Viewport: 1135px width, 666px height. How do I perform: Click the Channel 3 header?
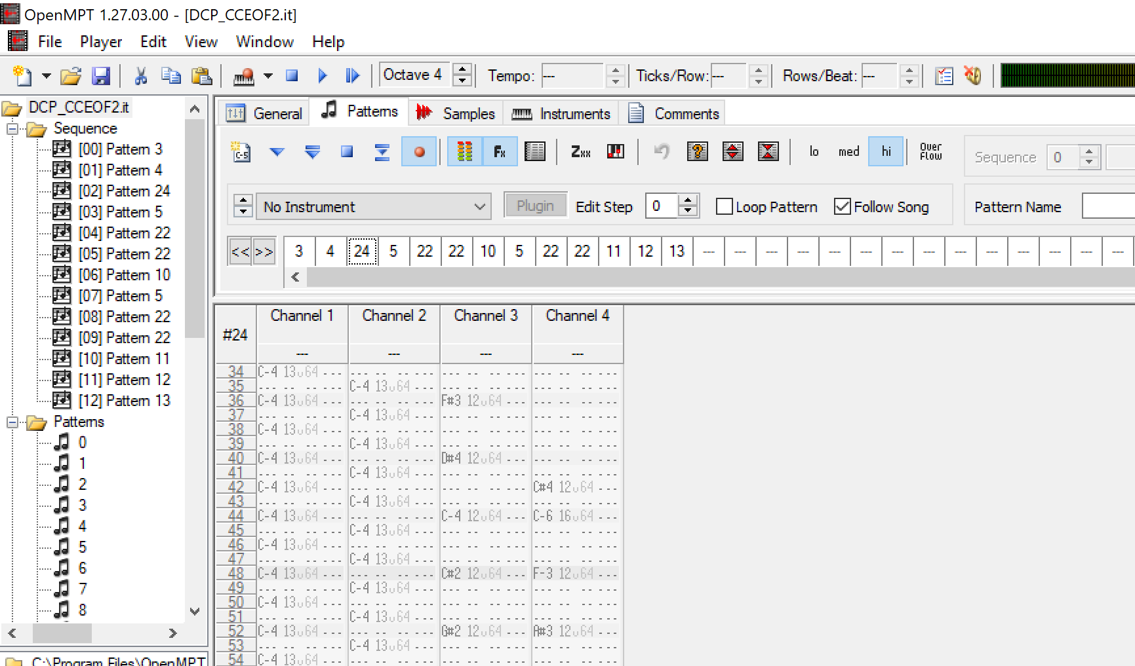coord(486,316)
